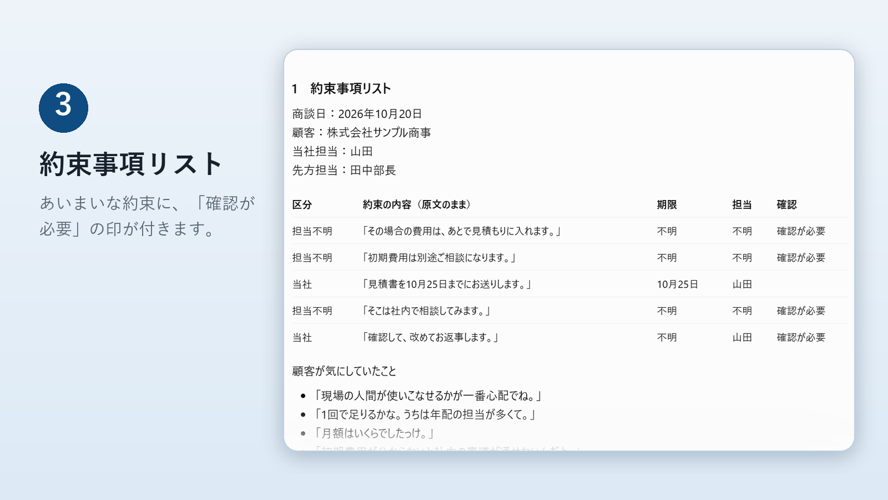Select 山田 in the 見積書 row
The width and height of the screenshot is (888, 500).
[742, 284]
